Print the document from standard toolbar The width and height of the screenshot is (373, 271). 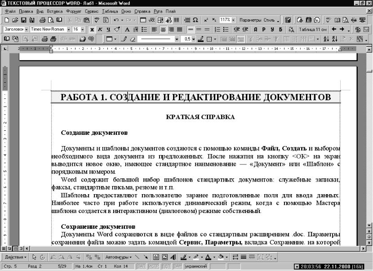(x=42, y=20)
